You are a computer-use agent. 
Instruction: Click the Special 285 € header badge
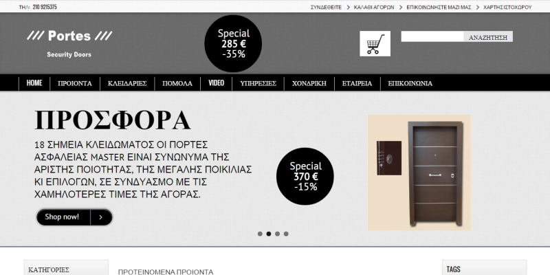[x=233, y=43]
